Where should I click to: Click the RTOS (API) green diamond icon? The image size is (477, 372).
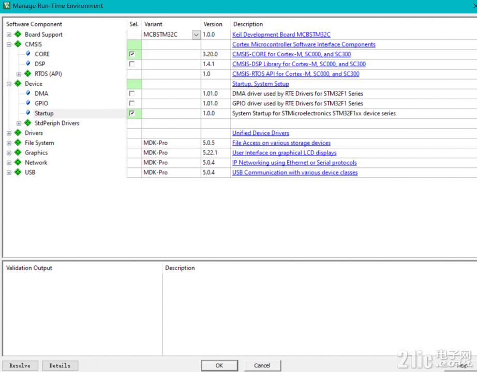[28, 73]
